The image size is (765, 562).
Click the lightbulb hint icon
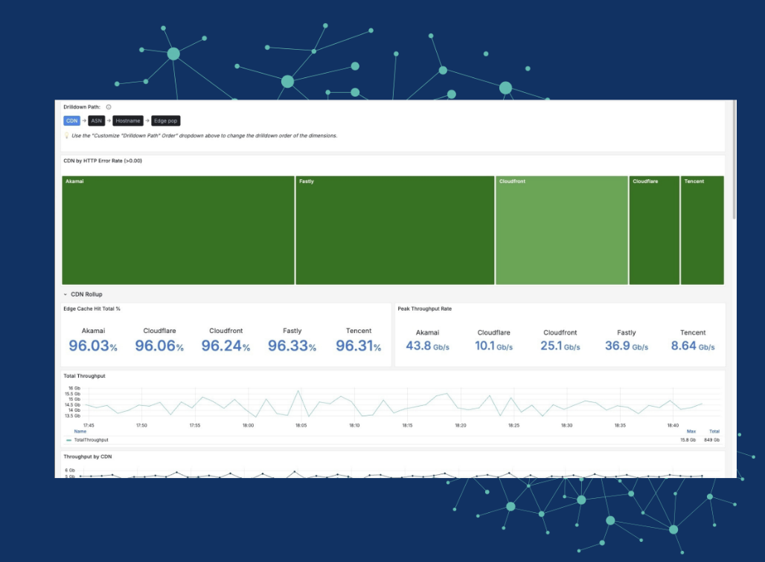coord(67,136)
